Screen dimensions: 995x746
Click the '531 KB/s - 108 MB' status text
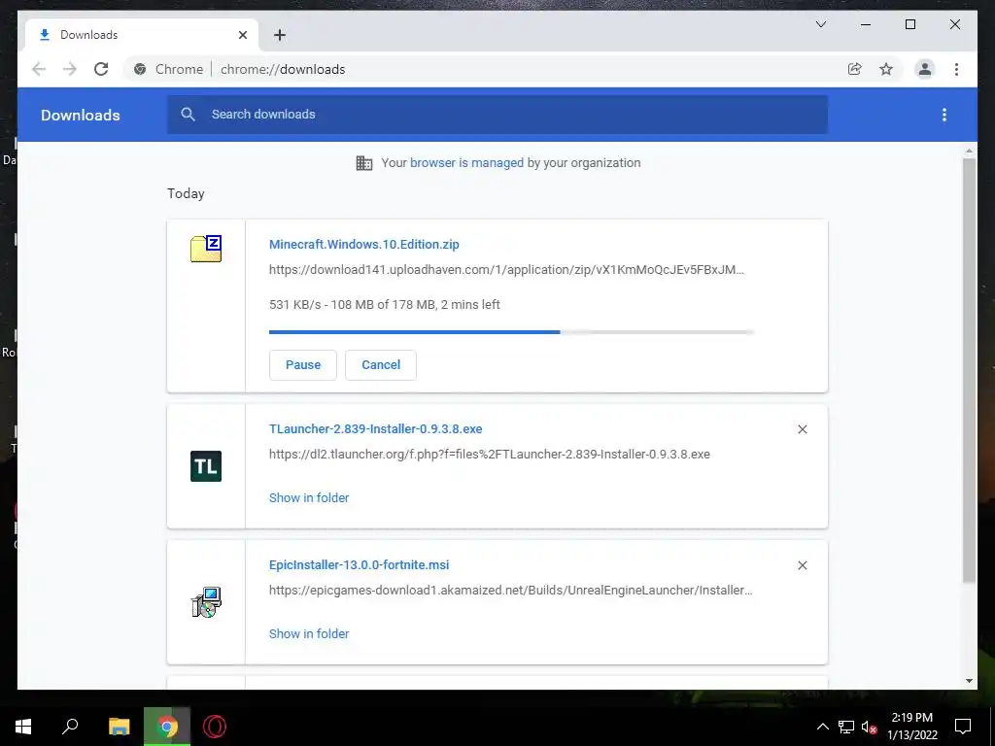coord(385,304)
